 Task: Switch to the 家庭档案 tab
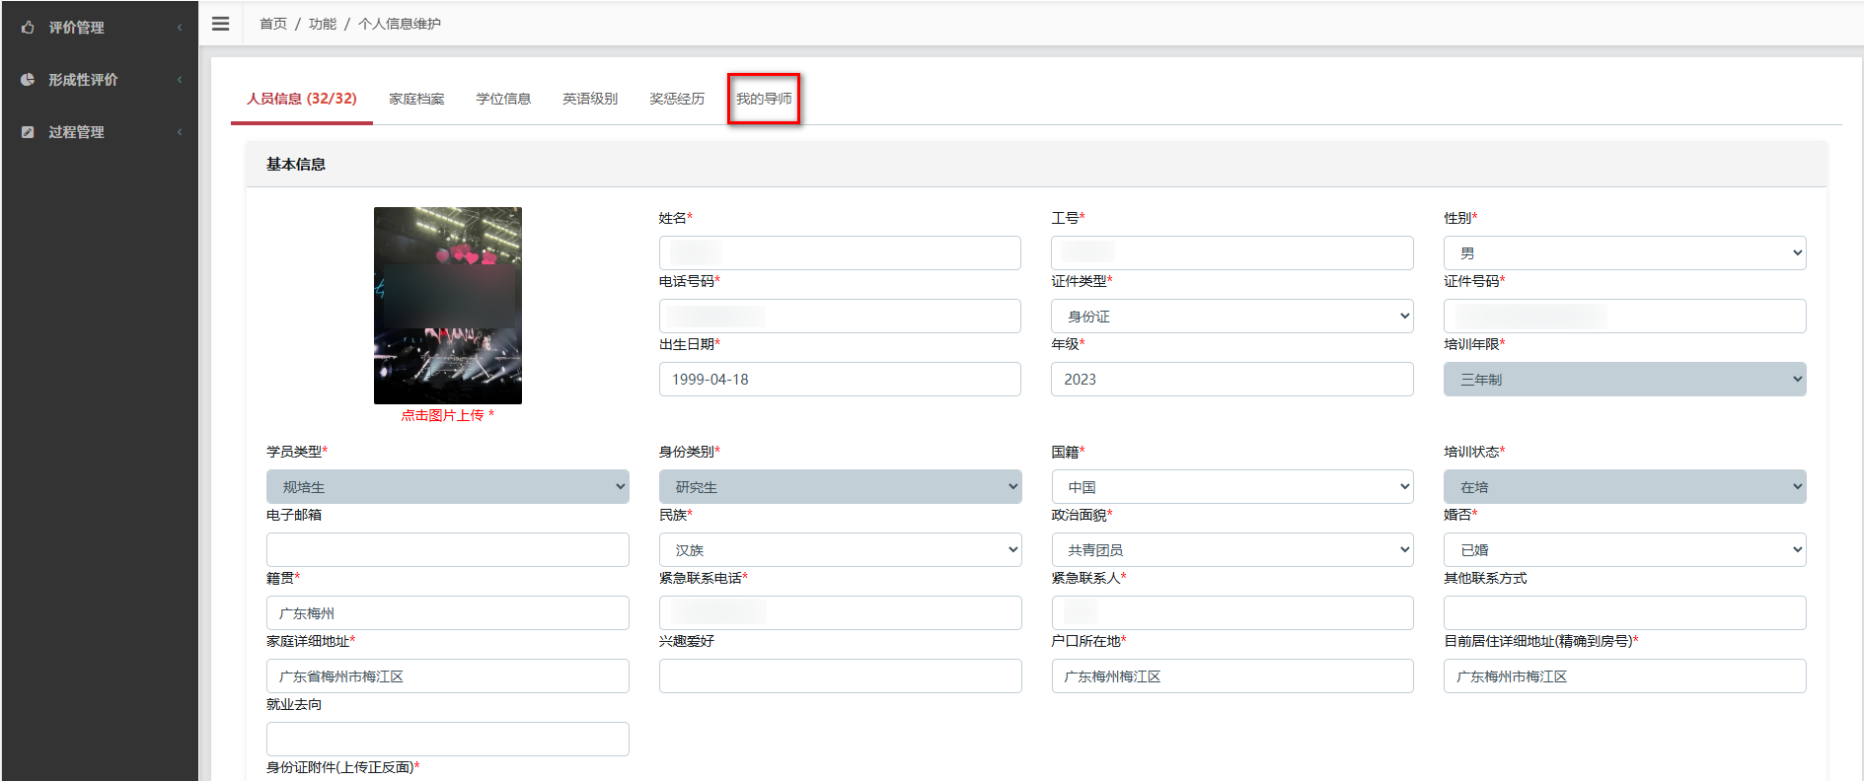416,99
